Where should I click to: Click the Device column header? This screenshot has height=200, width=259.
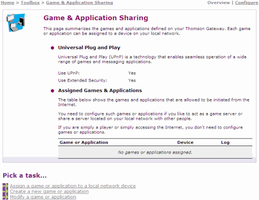(186, 142)
